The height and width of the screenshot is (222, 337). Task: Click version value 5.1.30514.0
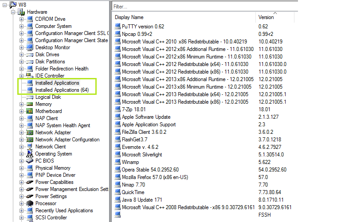[x=271, y=155]
